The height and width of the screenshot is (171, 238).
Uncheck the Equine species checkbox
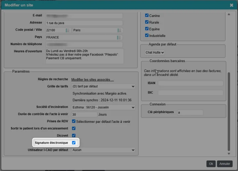pyautogui.click(x=147, y=29)
